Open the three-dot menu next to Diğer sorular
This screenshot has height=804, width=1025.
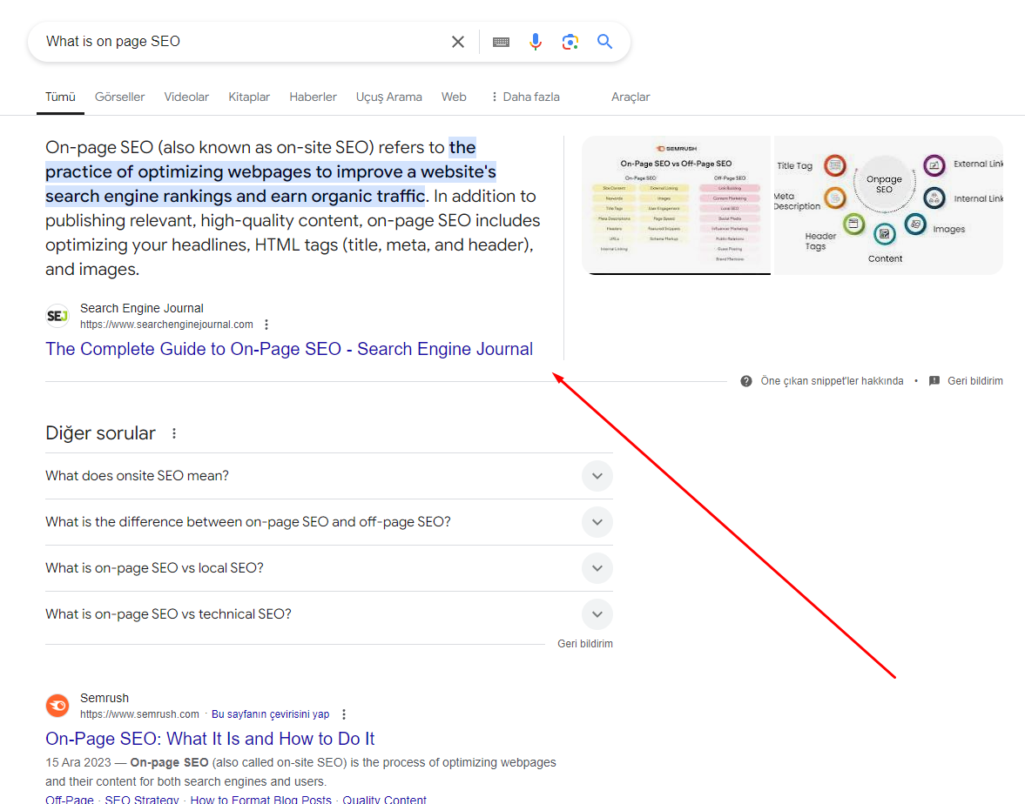click(174, 433)
